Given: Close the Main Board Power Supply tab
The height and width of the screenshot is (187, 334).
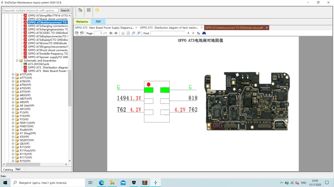Looking at the screenshot, I should 136,28.
